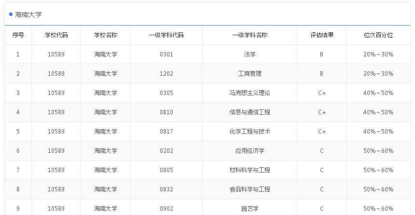Click 20%~30% in the 法学 row

tap(378, 54)
